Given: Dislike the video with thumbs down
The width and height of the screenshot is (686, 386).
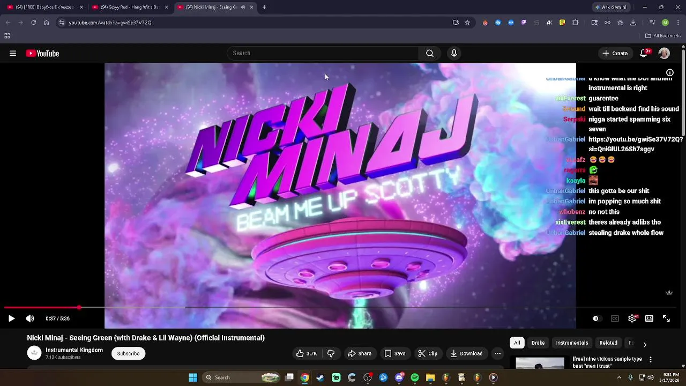Looking at the screenshot, I should point(331,353).
